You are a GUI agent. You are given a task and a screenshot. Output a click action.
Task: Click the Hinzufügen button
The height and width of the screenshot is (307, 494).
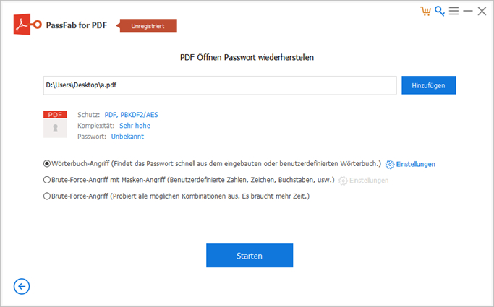tap(428, 85)
